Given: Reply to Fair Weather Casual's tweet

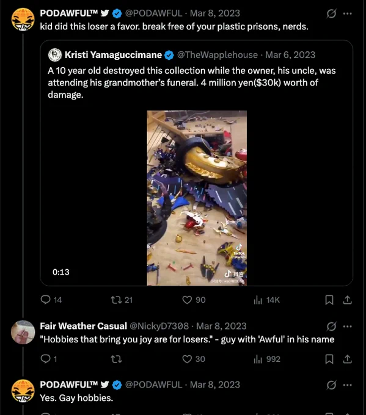Looking at the screenshot, I should tap(46, 359).
